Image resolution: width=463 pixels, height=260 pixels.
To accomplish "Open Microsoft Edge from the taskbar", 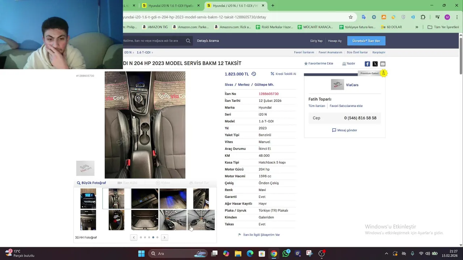I will (250, 253).
